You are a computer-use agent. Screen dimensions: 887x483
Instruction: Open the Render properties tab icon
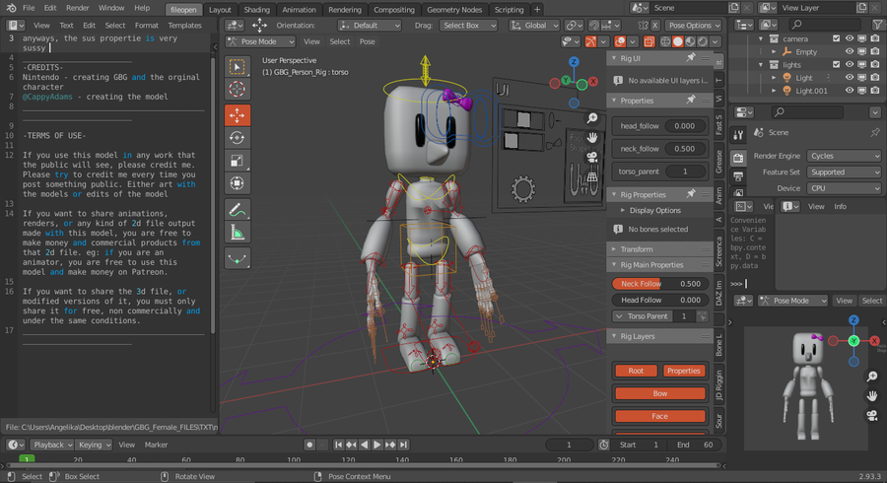[x=738, y=158]
